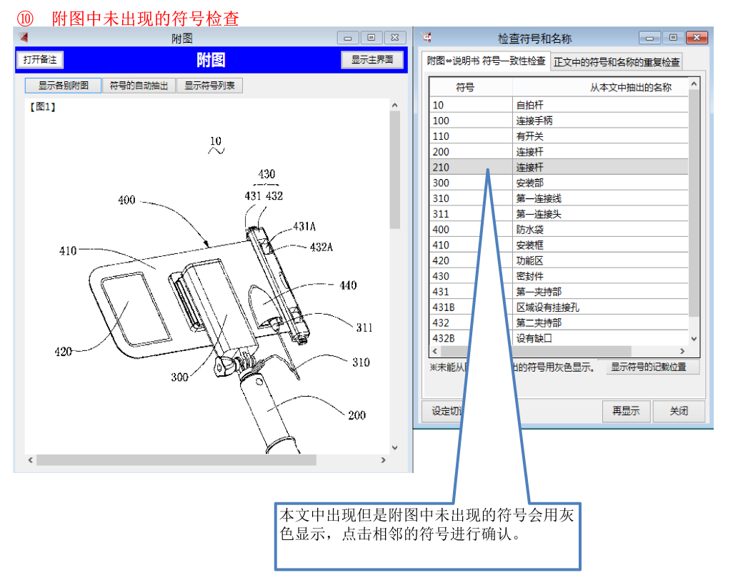Click the 显示符号的记载位置 button
743x580 pixels.
pos(648,367)
